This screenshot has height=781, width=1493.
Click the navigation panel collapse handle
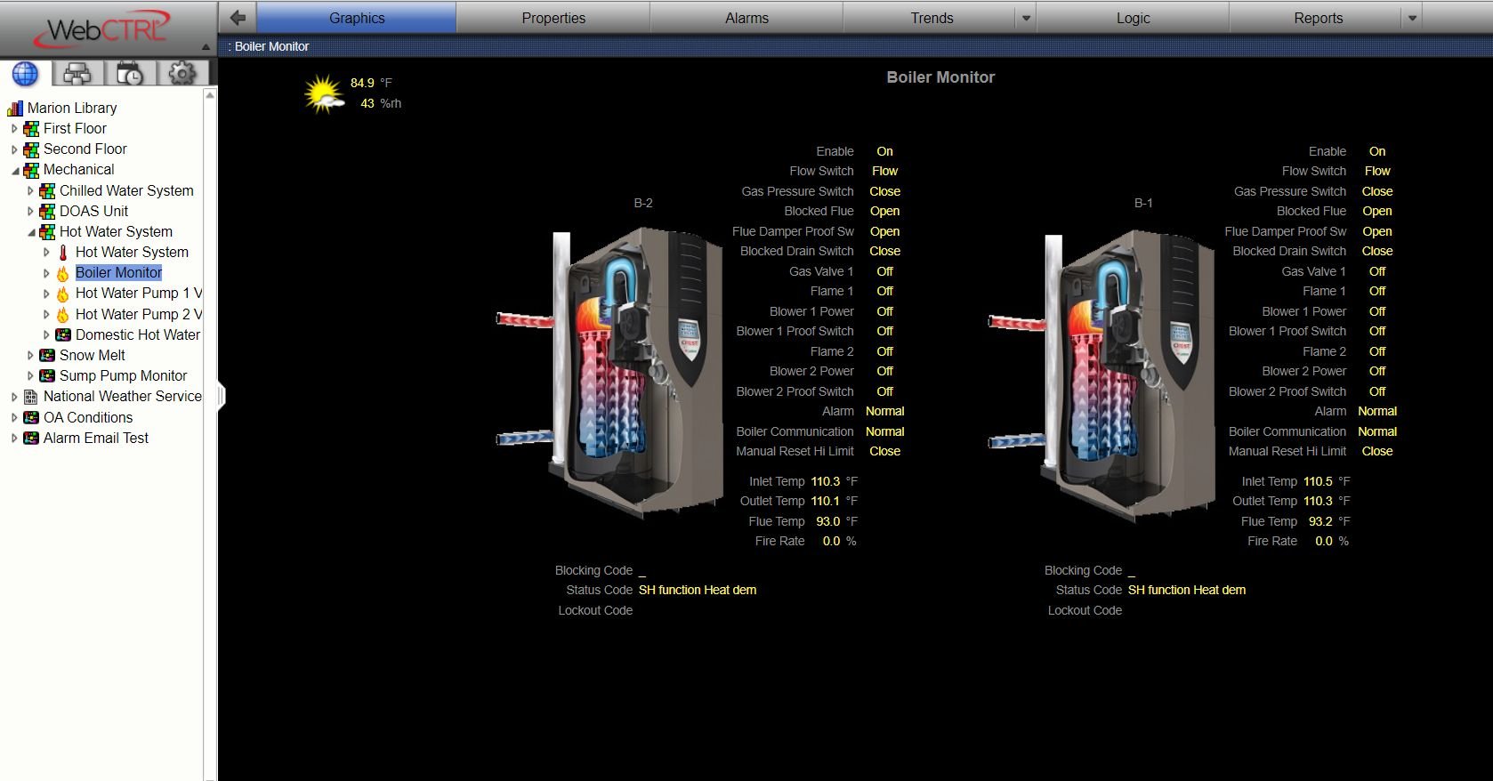[x=221, y=396]
